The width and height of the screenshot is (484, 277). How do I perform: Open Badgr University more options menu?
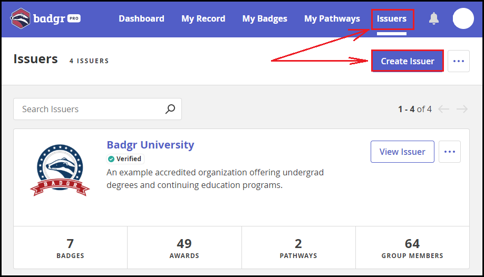pos(449,152)
